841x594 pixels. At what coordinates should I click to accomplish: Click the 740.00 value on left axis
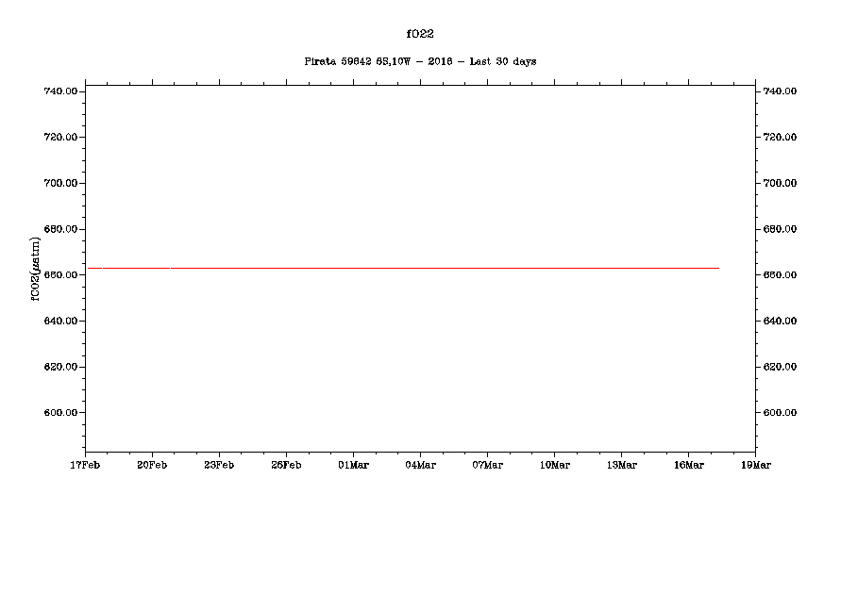click(x=59, y=91)
